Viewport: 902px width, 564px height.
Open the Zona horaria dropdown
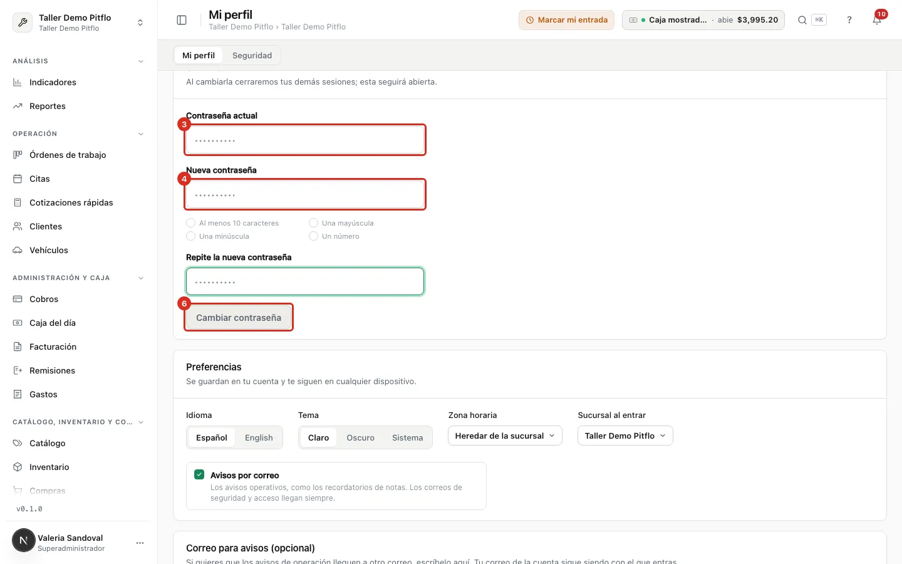pyautogui.click(x=505, y=436)
